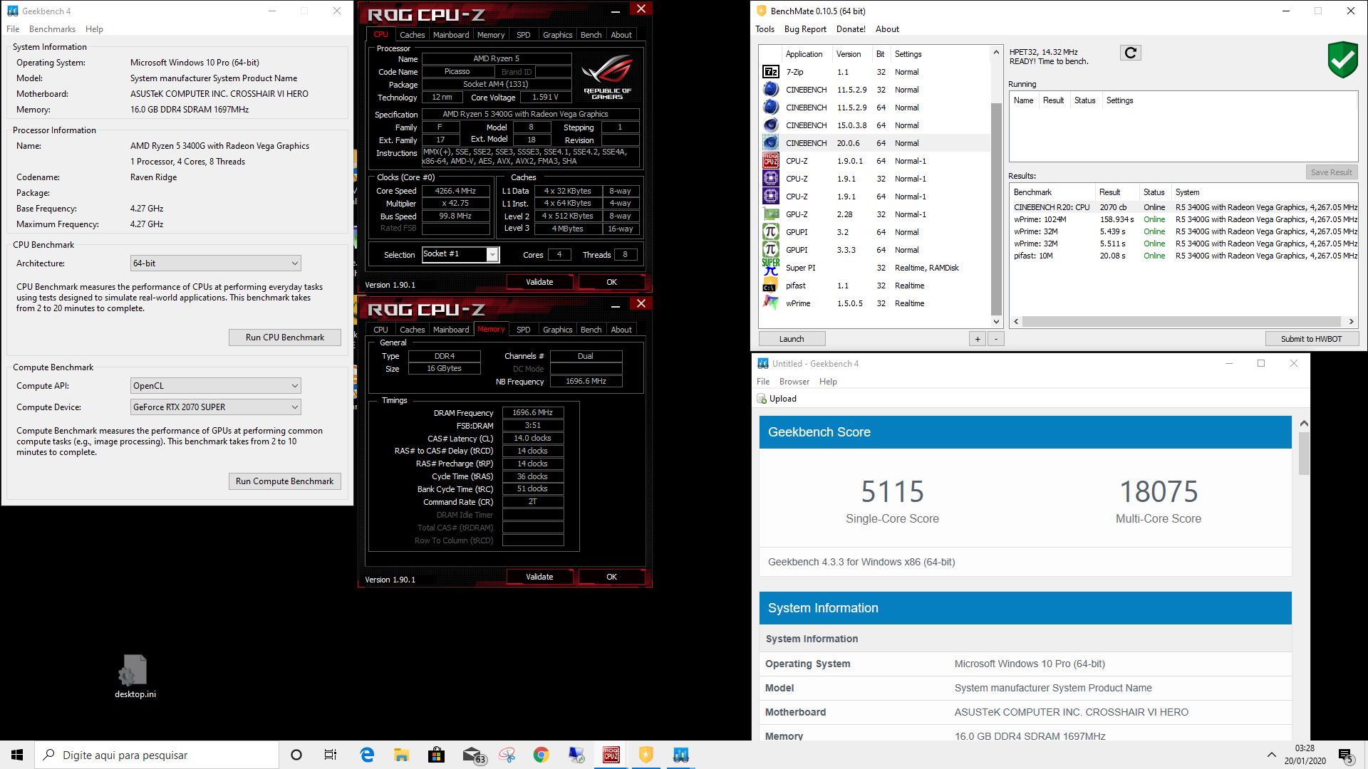Viewport: 1368px width, 769px height.
Task: Open Compute API OpenCL dropdown
Action: point(215,386)
